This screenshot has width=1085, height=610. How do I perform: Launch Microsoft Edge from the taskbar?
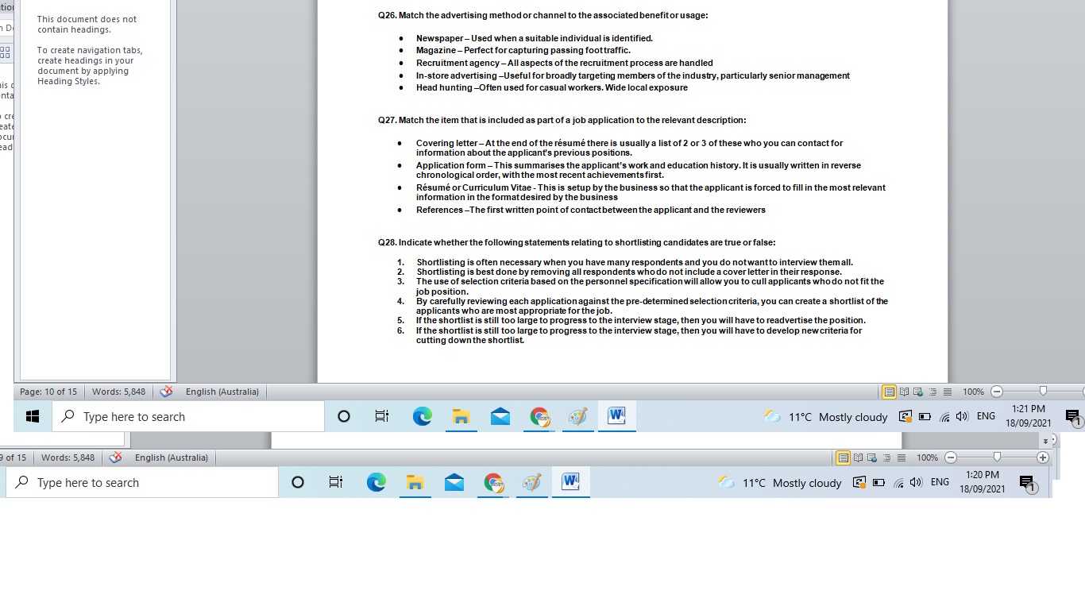click(x=423, y=415)
